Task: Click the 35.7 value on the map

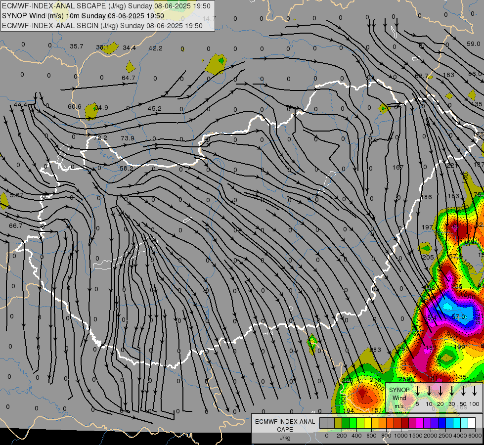Action: coord(77,46)
